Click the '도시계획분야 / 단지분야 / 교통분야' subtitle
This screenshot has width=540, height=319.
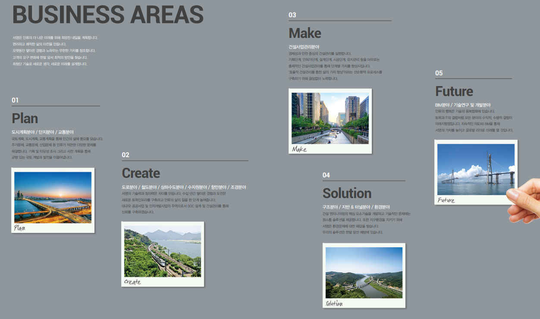coord(43,132)
